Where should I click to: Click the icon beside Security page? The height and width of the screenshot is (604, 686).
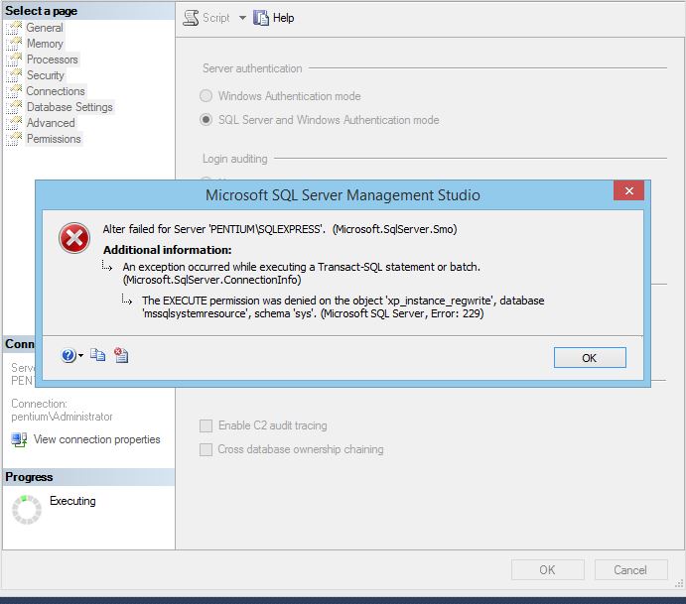(x=14, y=75)
